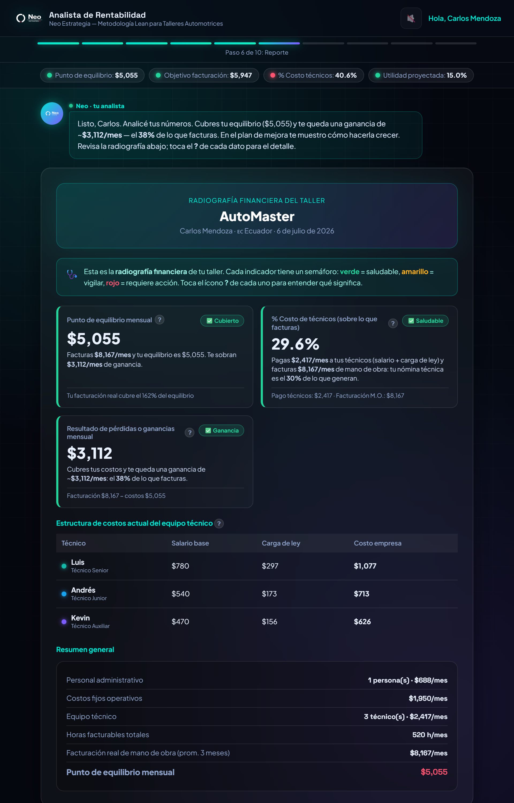Click Kevin's carga de ley $156
Screen dimensions: 514x803
[269, 622]
